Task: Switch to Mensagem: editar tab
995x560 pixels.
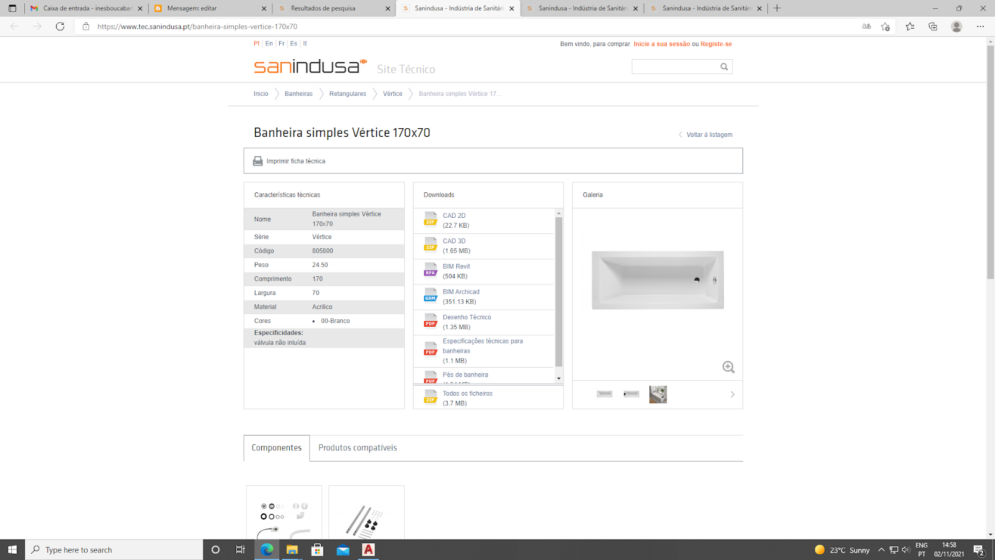Action: click(x=210, y=8)
